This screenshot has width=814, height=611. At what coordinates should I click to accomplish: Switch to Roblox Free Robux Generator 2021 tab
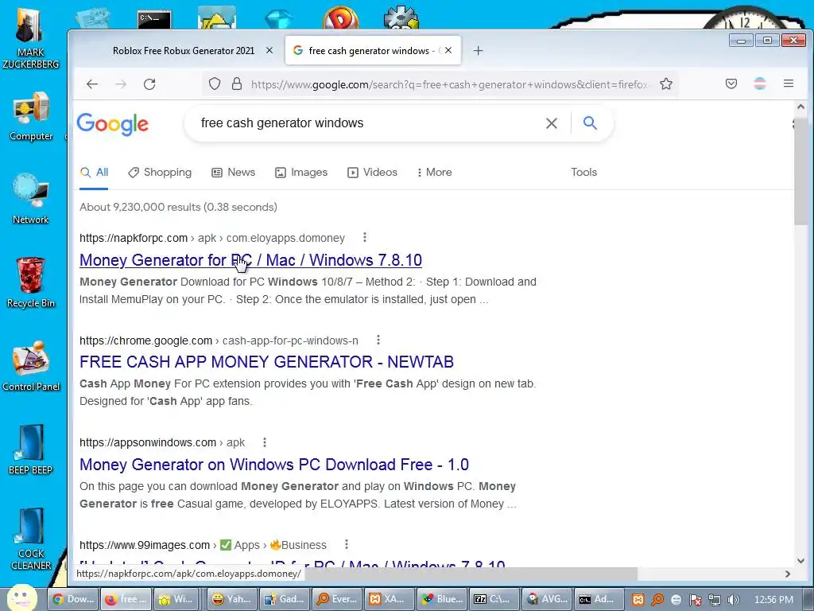[184, 50]
